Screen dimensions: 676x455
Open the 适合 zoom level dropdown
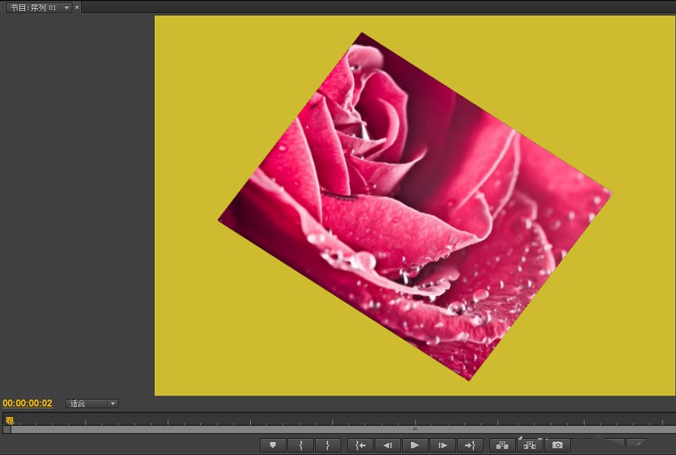[92, 404]
